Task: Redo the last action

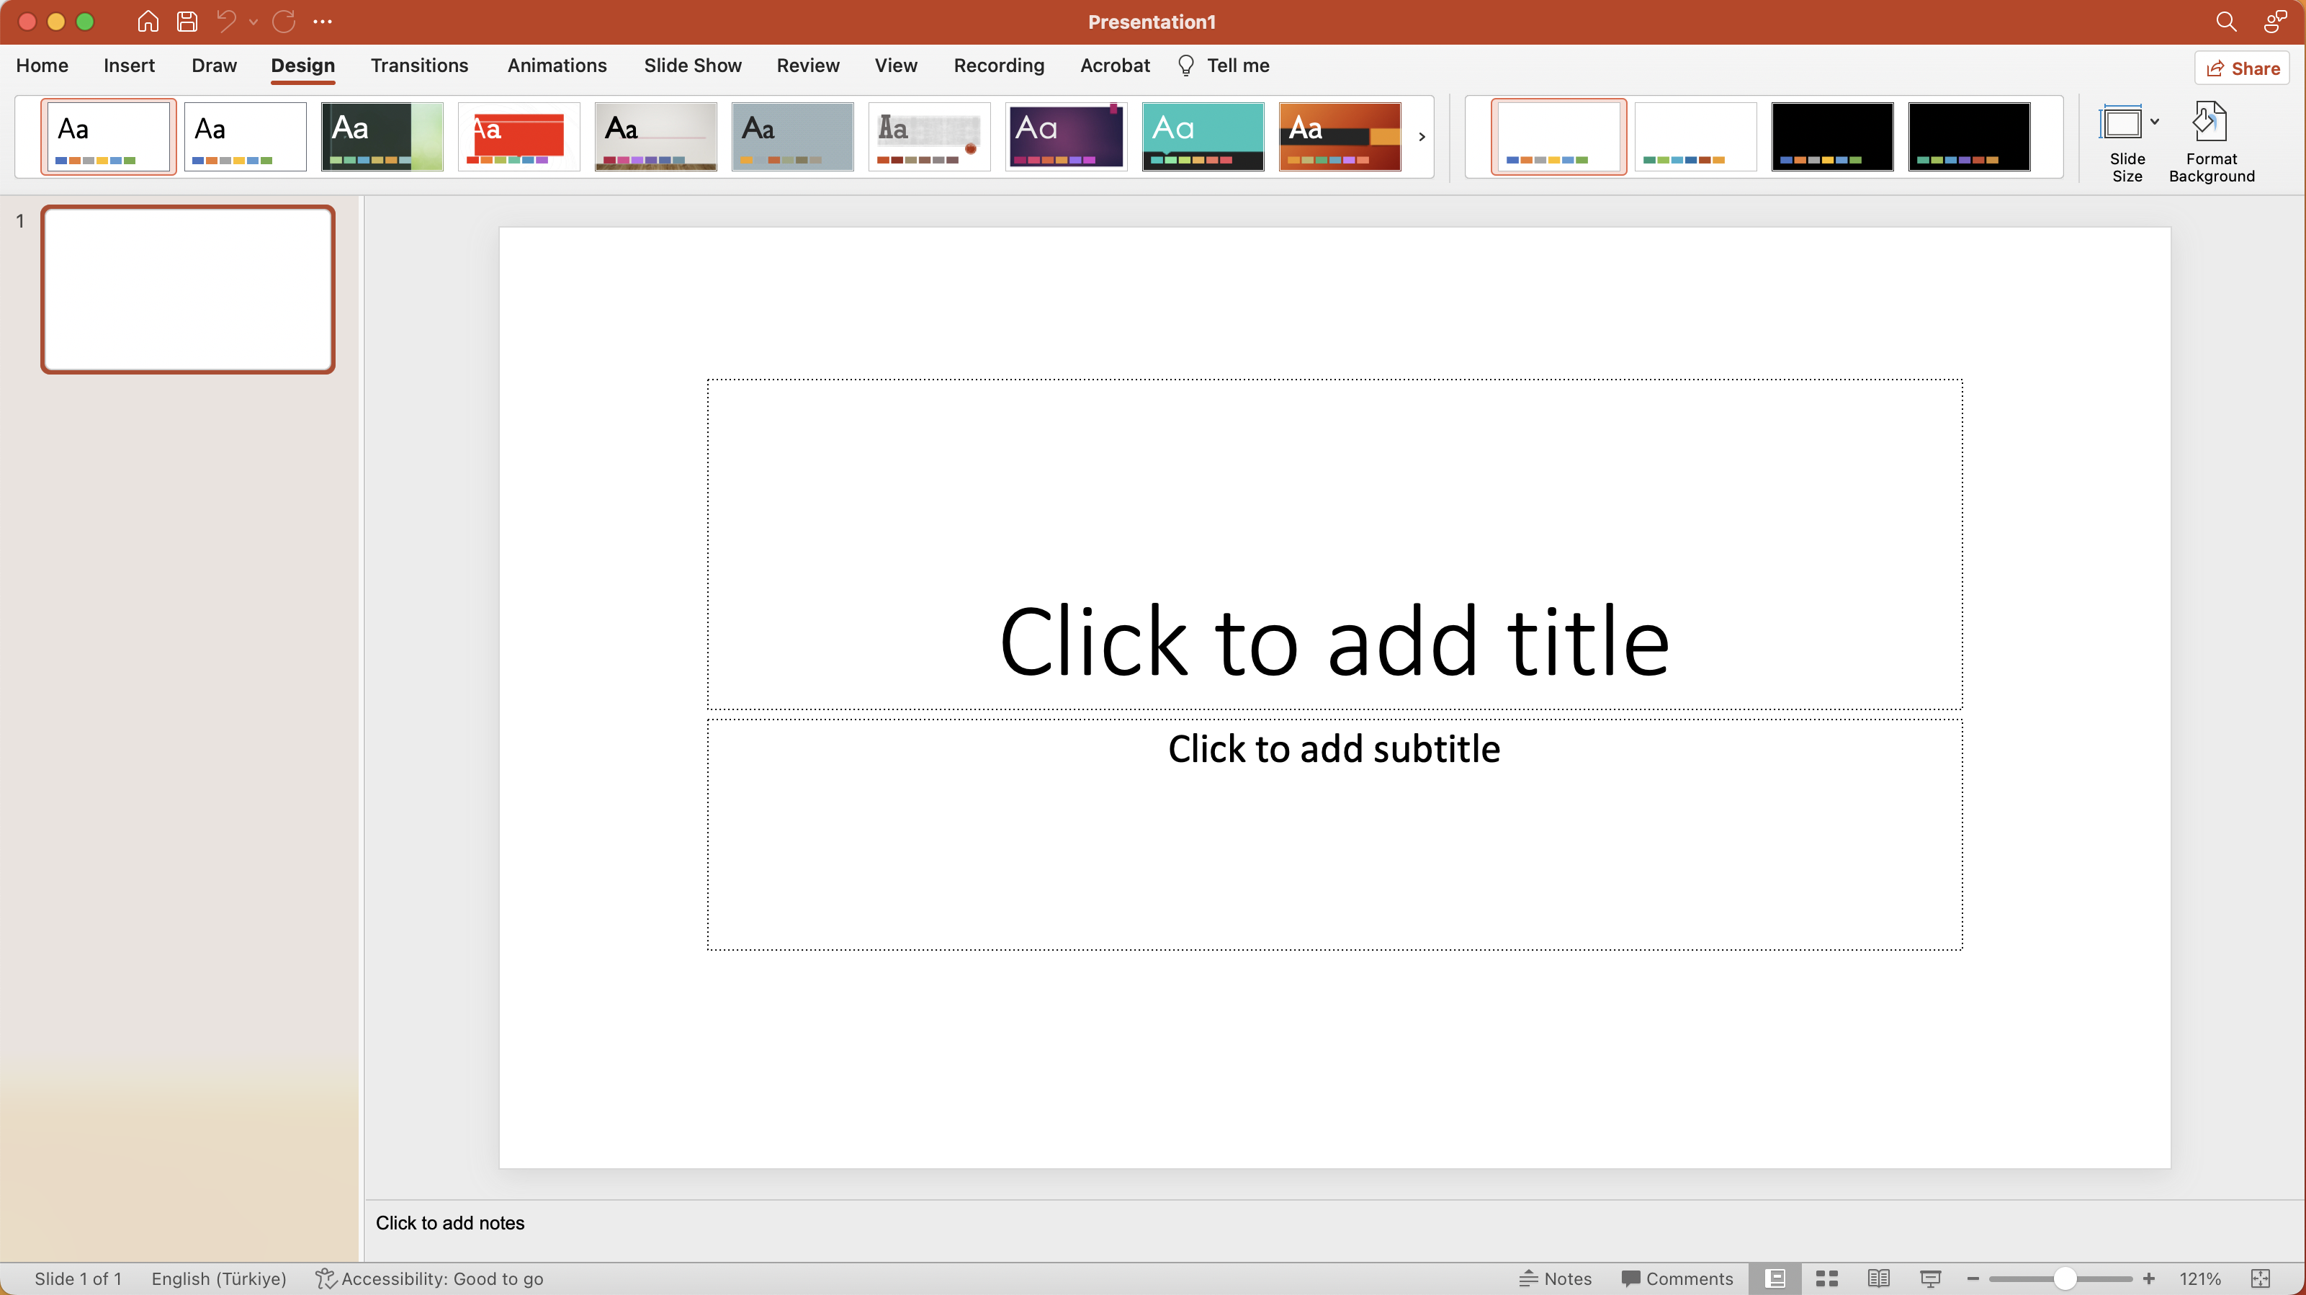Action: click(284, 22)
